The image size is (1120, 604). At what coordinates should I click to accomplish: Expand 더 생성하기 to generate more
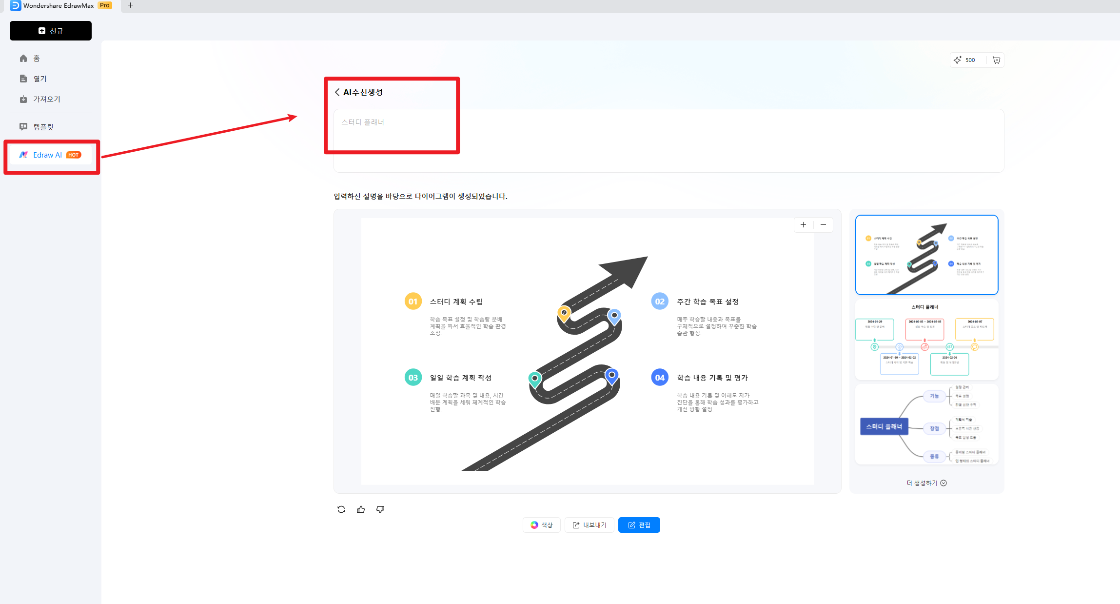[x=926, y=483]
